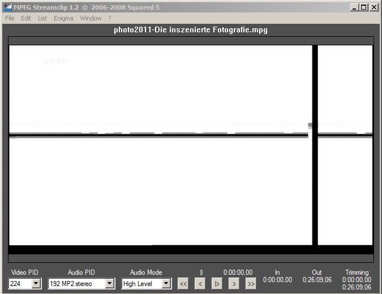Expand the Audio Mode dropdown arrow
This screenshot has width=382, height=294.
[166, 283]
